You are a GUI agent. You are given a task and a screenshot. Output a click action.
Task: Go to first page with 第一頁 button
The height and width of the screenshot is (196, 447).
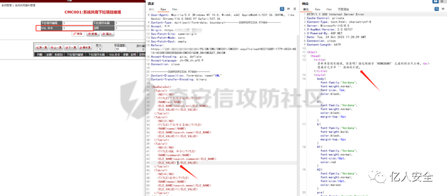pyautogui.click(x=41, y=48)
